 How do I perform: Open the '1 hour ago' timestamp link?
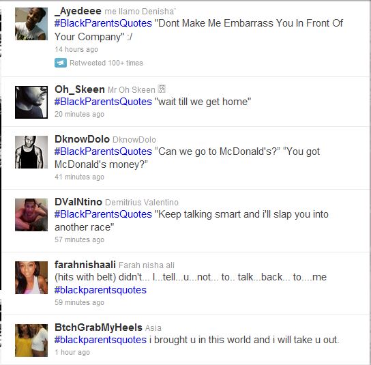pos(72,352)
